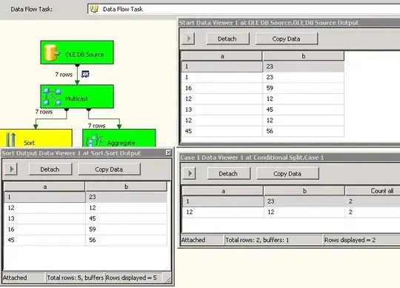Select row 1, 23 in Case 1 viewer

point(291,201)
